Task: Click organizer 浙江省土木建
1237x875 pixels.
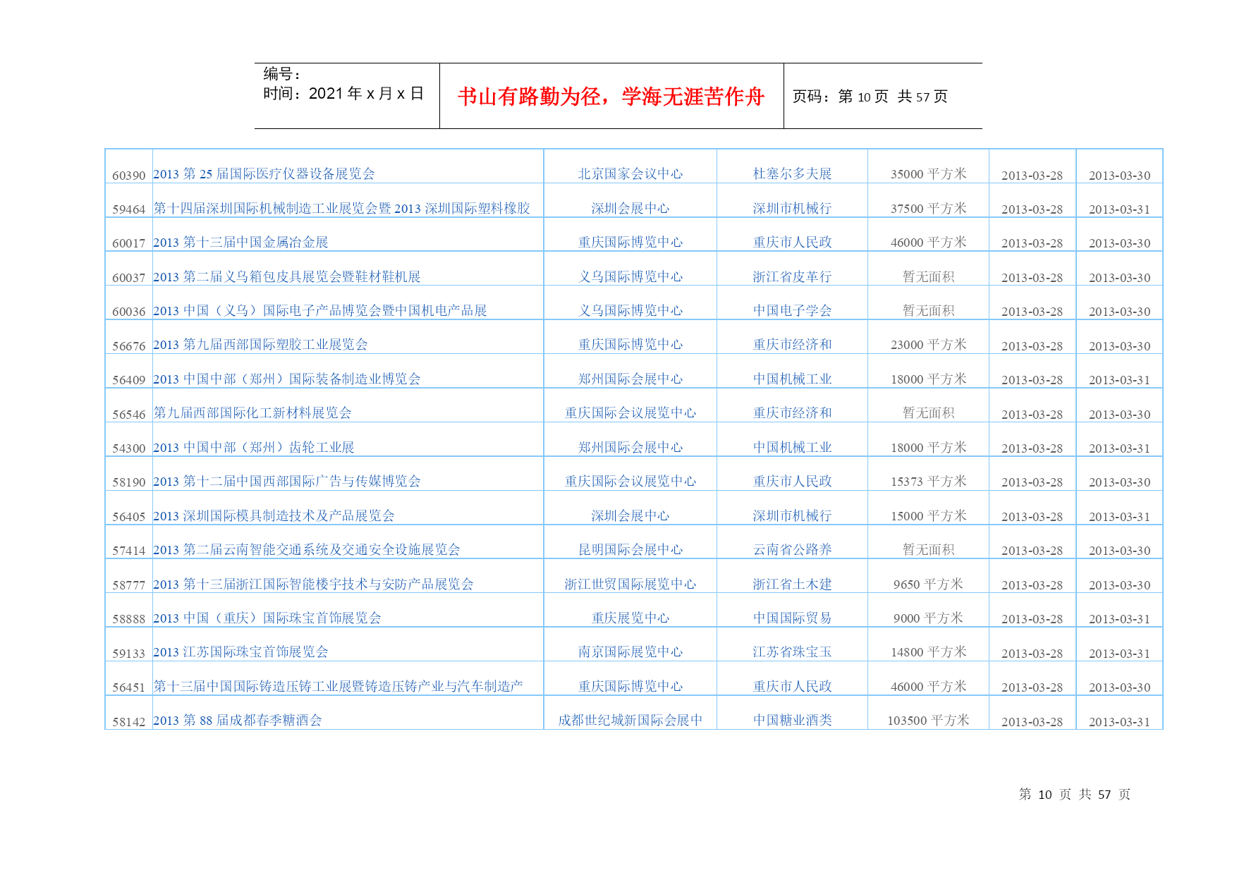Action: coord(793,585)
